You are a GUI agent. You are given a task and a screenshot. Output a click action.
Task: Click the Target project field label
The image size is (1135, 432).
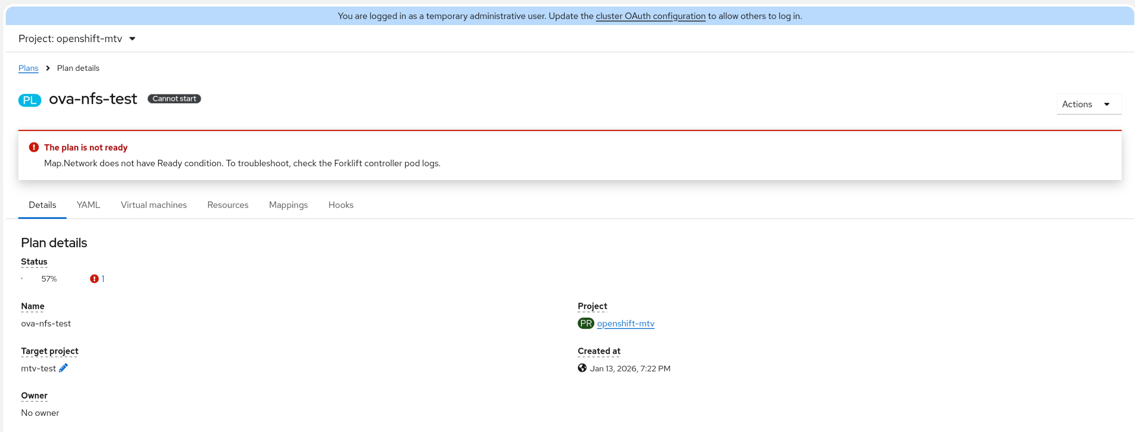pos(50,351)
